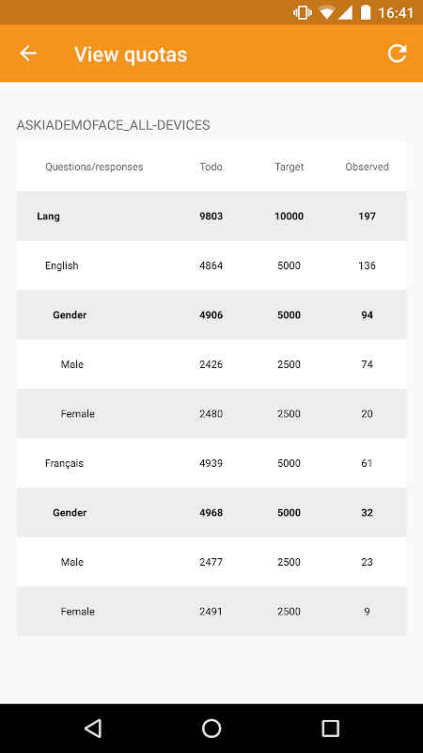The height and width of the screenshot is (753, 423).
Task: Tap the battery icon in status bar
Action: click(x=366, y=12)
